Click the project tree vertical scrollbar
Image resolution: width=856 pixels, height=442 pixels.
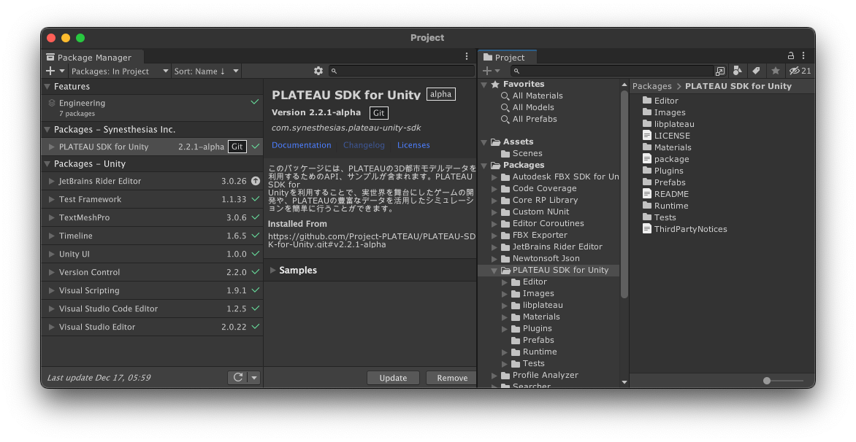click(624, 195)
